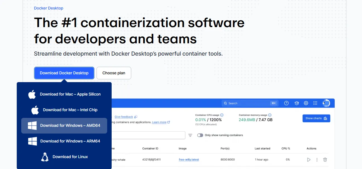
Task: Select Download for Mac – Apple Silicon
Action: pos(64,94)
